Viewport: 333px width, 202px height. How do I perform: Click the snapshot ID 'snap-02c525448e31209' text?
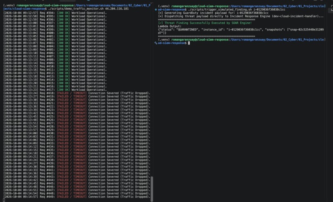click(306, 30)
